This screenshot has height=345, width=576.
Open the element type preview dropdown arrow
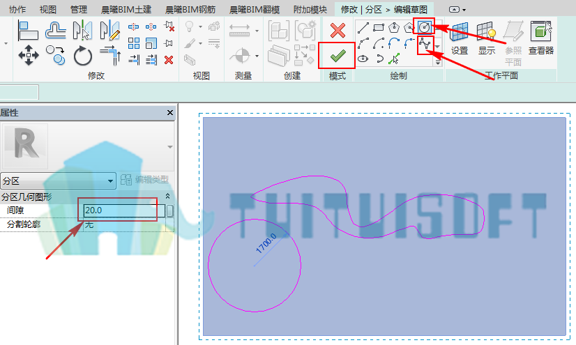169,147
